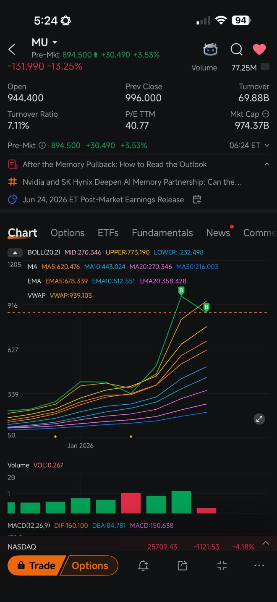Remove MU from favorites via heart icon
This screenshot has height=602, width=277.
259,50
